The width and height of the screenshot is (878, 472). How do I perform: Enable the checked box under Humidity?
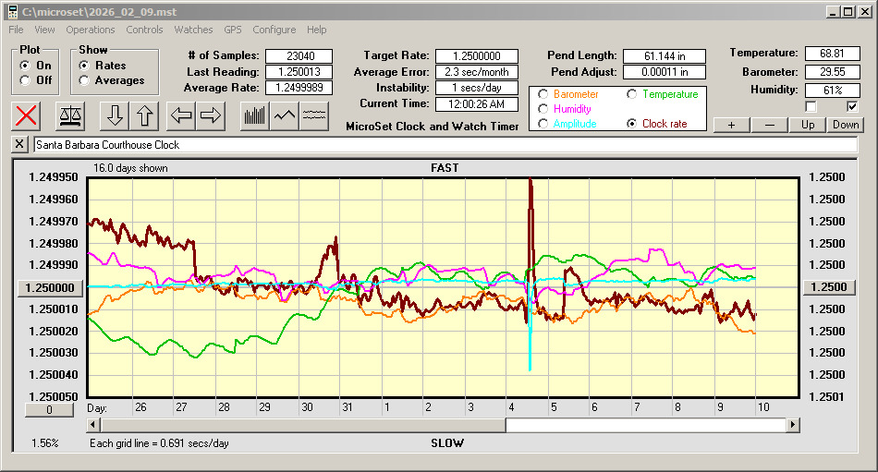852,106
